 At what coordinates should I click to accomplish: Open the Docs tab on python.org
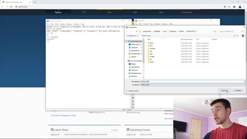(110, 12)
